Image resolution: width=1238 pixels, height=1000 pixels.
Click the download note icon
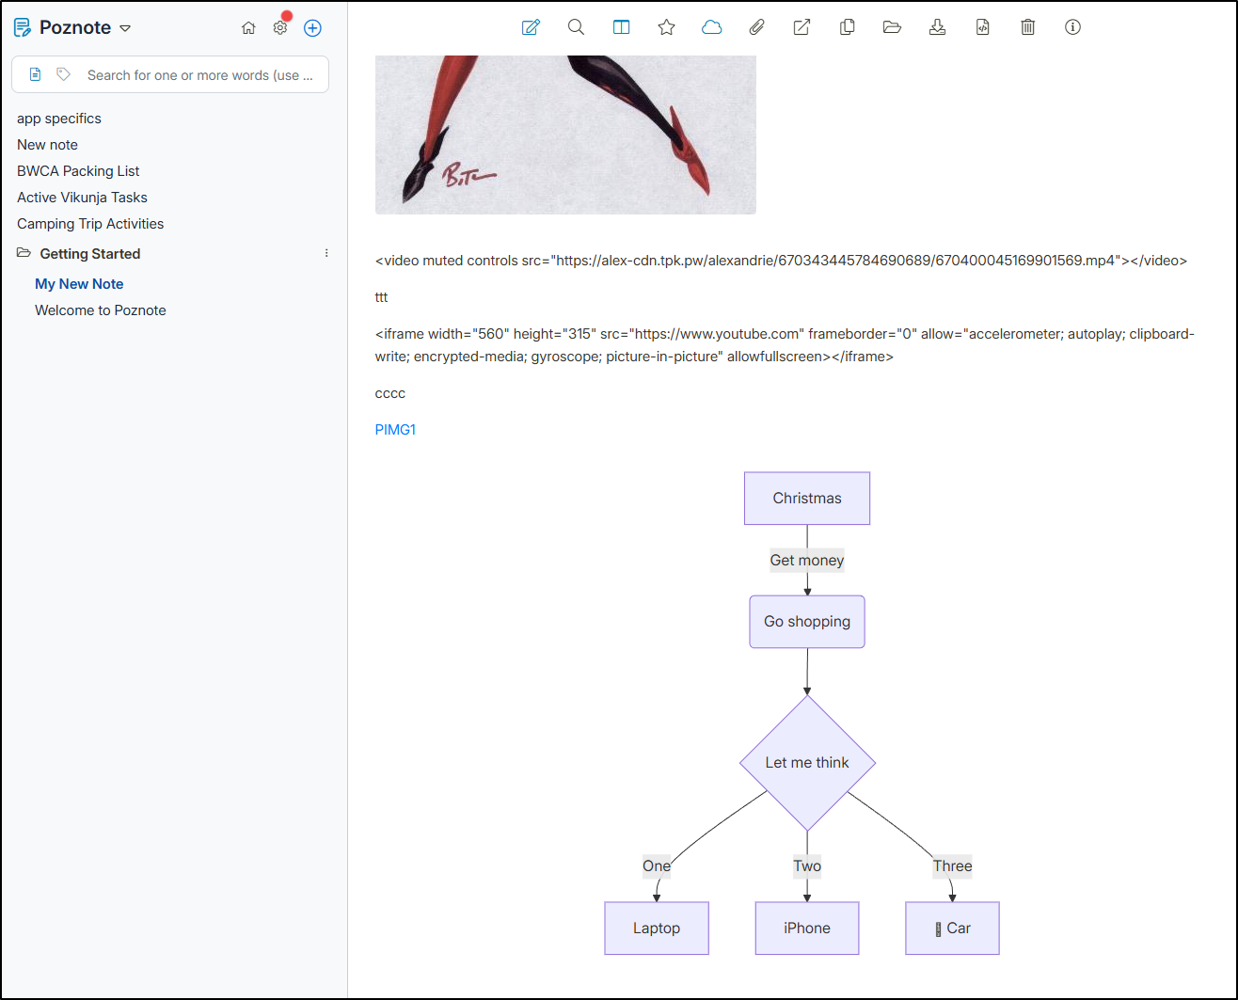[x=937, y=27]
